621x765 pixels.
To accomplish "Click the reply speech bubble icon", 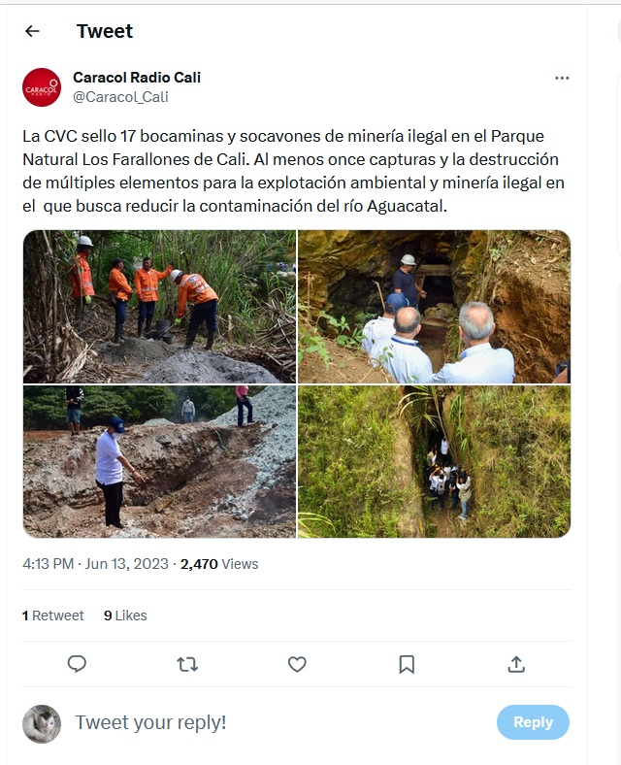I will click(x=77, y=664).
